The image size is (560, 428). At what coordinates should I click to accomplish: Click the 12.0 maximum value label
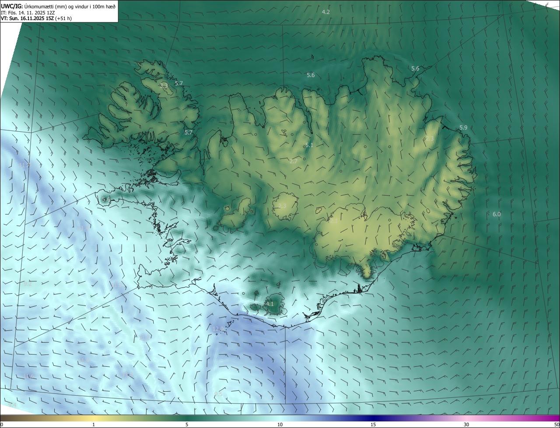(217, 329)
